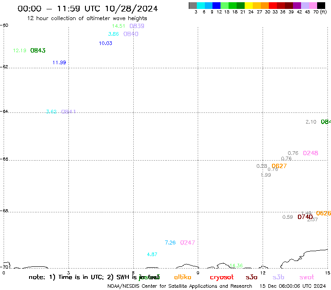Image resolution: width=331 pixels, height=290 pixels.
Task: Select the 'swot' satellite legend label
Action: [x=307, y=278]
